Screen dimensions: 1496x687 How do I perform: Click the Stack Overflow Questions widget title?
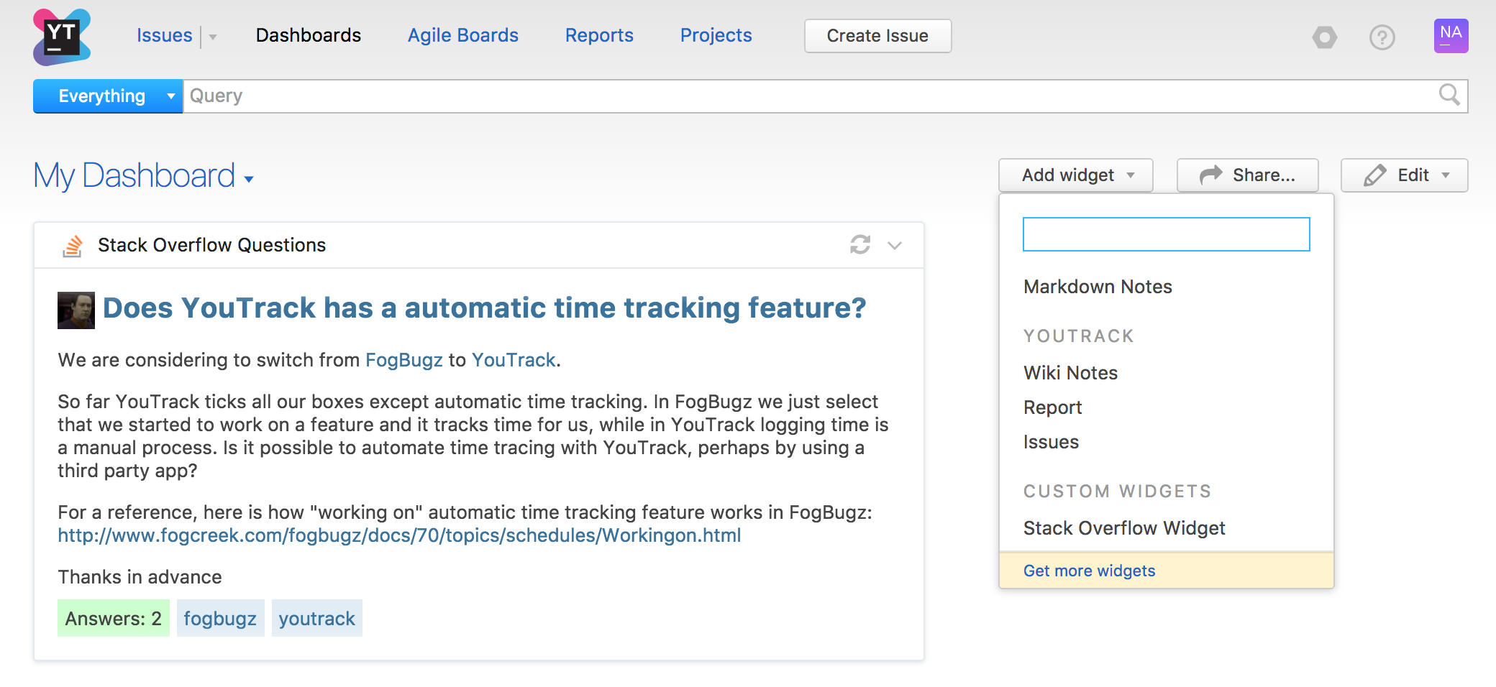pyautogui.click(x=211, y=245)
